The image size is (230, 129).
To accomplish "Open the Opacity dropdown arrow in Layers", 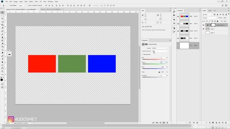I will [229, 18].
